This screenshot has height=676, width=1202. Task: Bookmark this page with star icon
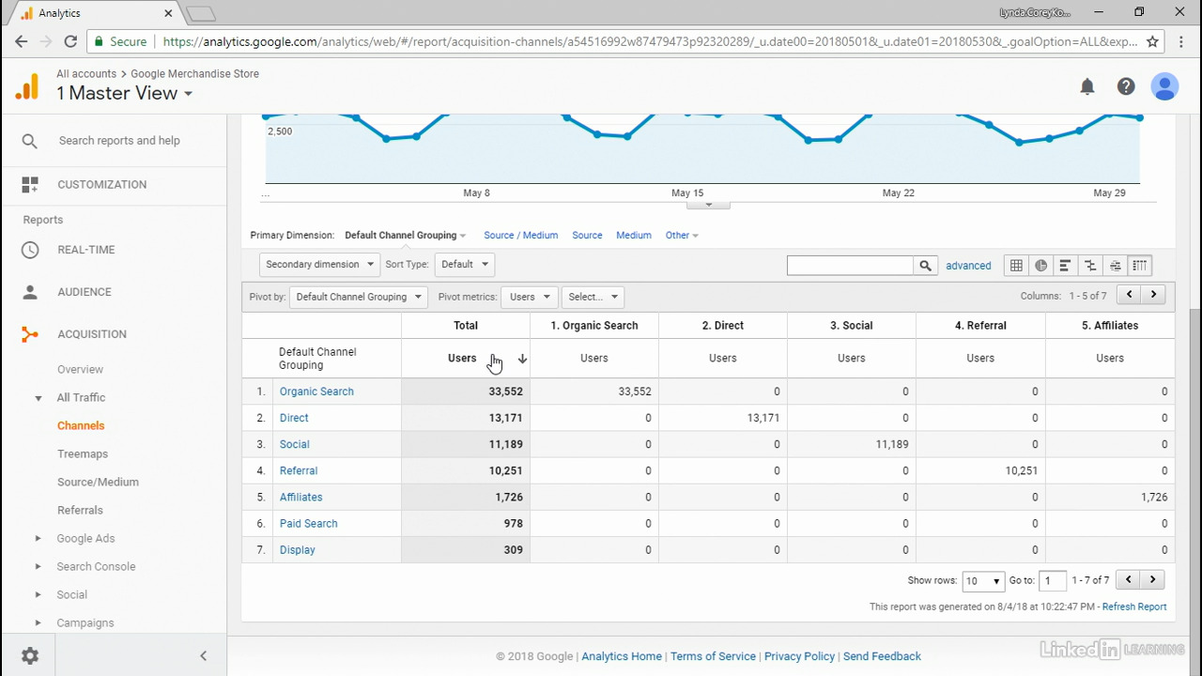click(1152, 41)
